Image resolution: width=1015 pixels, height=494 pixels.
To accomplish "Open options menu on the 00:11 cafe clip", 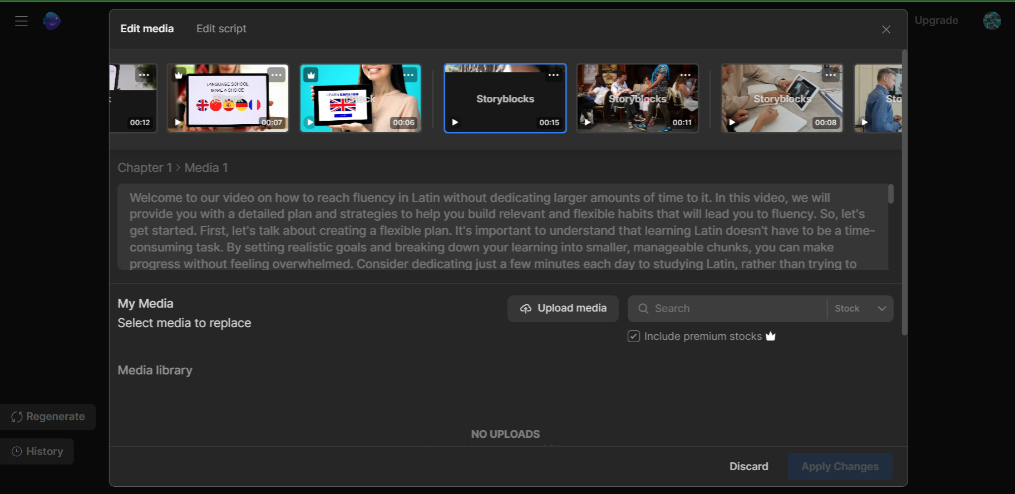I will tap(686, 75).
